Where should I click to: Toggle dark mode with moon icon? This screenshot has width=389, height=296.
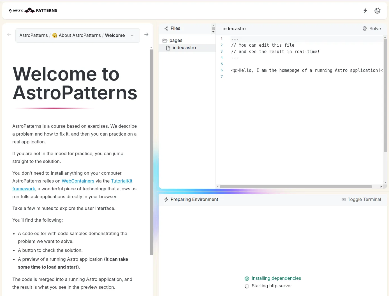pyautogui.click(x=378, y=11)
